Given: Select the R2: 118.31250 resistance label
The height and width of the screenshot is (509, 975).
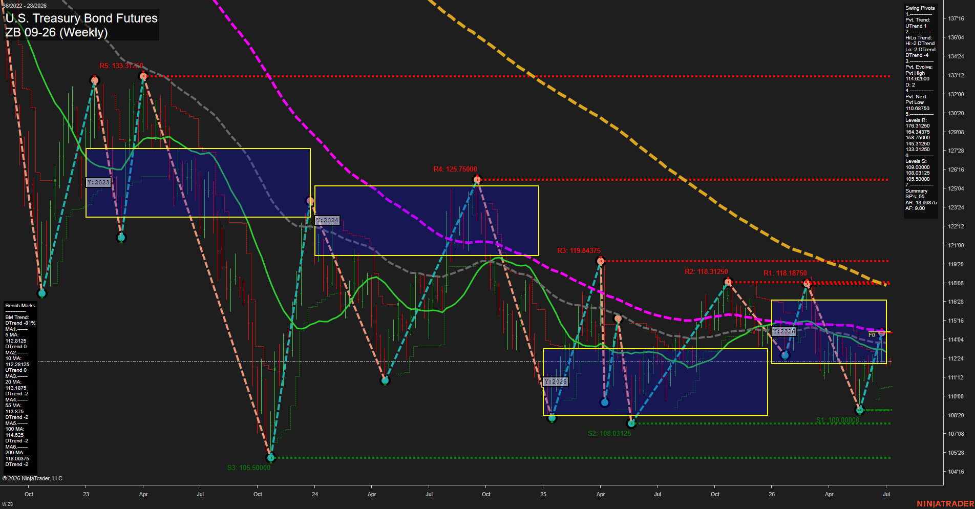Looking at the screenshot, I should [706, 272].
